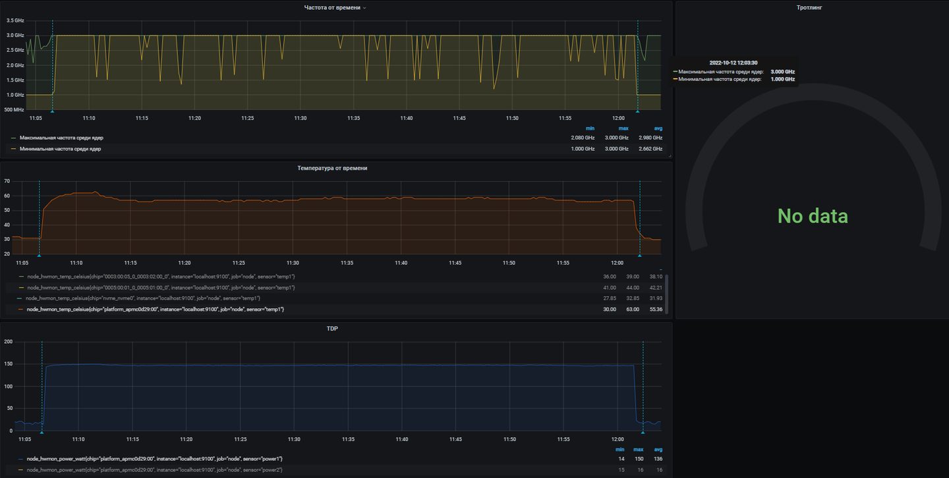Toggle the nvme_nvme0 temperature series in legend
The height and width of the screenshot is (478, 949).
coord(143,298)
